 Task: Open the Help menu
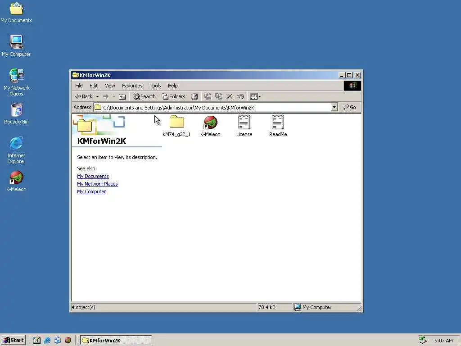[x=172, y=86]
